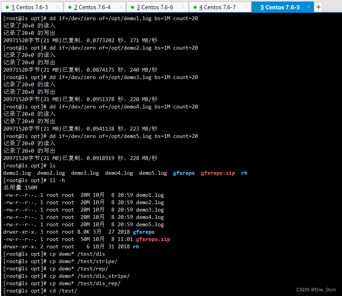Click the green status dot on Centos 7.6-4 tab
The image size is (342, 296).
tap(70, 7)
